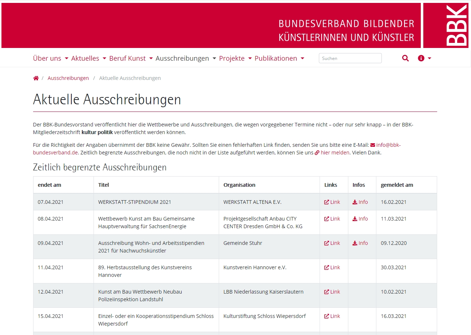Viewport: 471px width, 335px height.
Task: Click the reported date 16.03.2021
Action: [394, 316]
